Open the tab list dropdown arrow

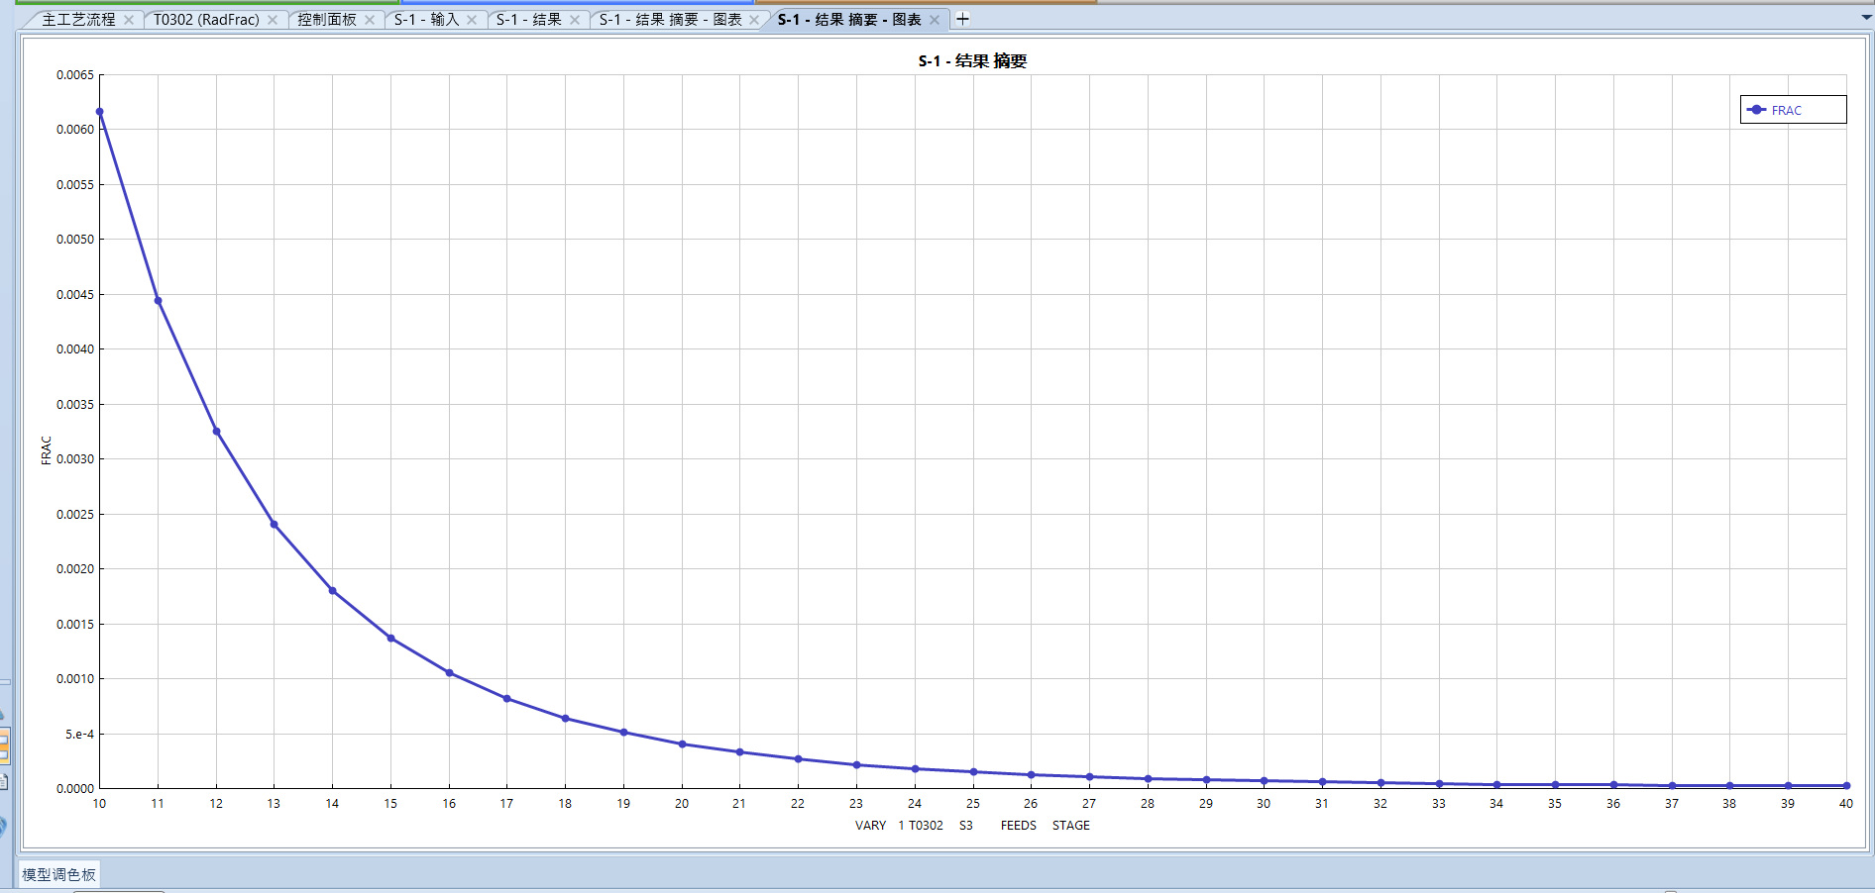(1866, 18)
